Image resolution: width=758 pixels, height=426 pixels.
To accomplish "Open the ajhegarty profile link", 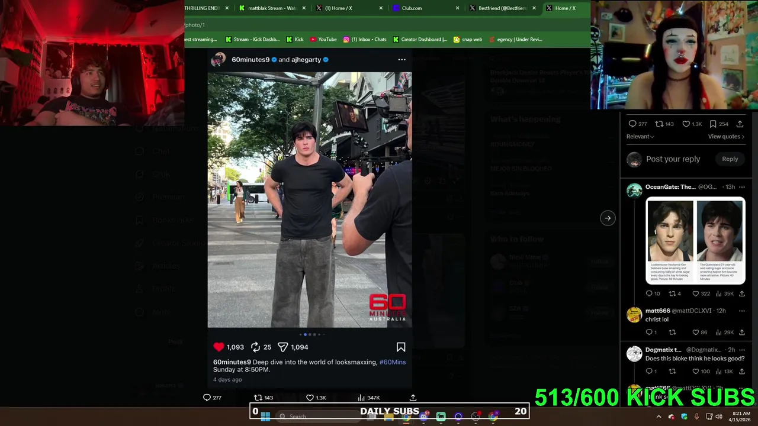I will [x=306, y=60].
